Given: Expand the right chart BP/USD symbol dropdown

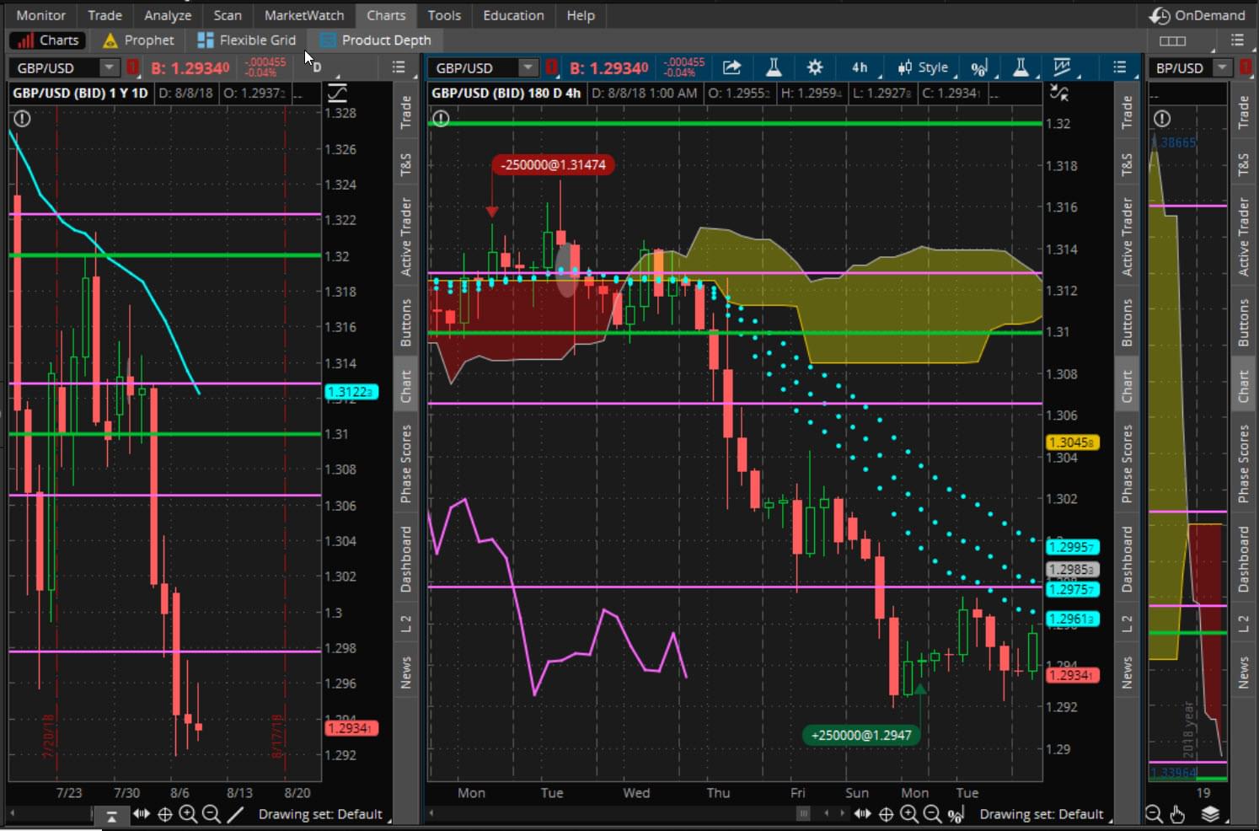Looking at the screenshot, I should (x=1222, y=67).
